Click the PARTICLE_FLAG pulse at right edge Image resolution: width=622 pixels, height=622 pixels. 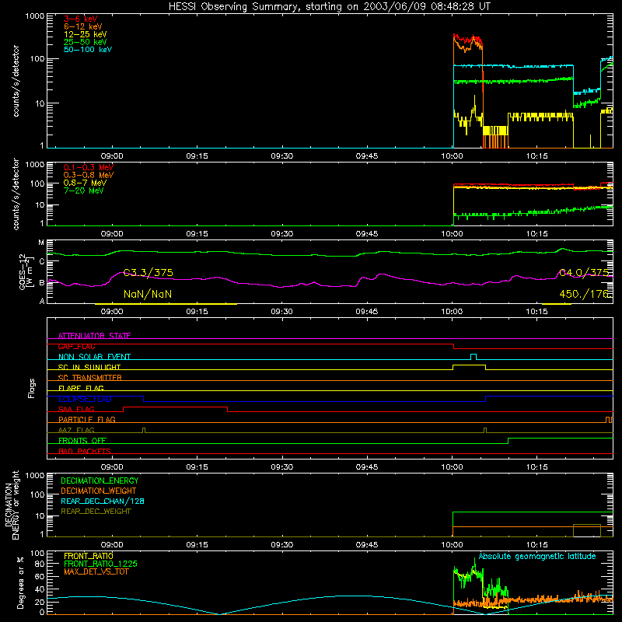(609, 420)
